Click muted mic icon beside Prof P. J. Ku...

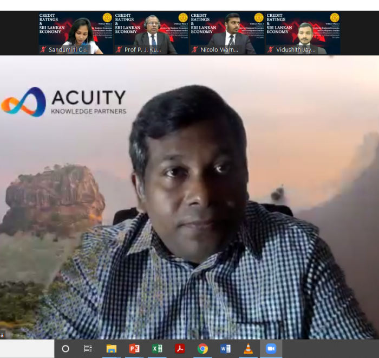(119, 49)
